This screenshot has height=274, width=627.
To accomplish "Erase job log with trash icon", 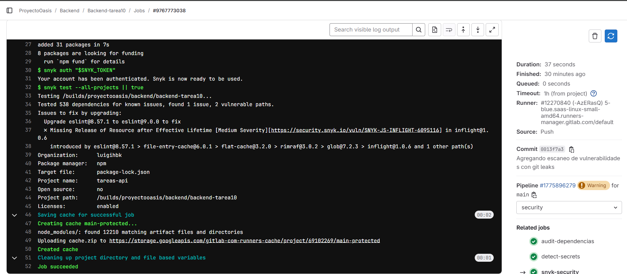I will coord(595,36).
